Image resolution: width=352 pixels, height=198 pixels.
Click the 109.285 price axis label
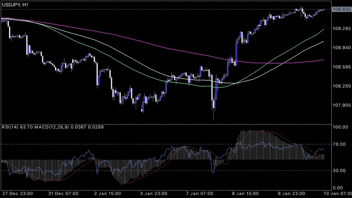tap(339, 29)
